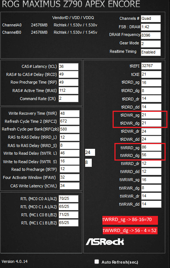
Task: Click the tWTR_L value 46
Action: [x=69, y=153]
